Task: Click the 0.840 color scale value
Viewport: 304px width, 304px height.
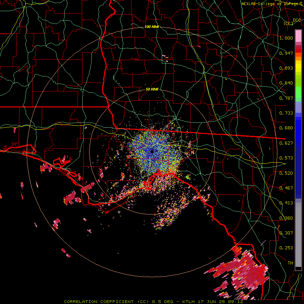Action: 286,83
